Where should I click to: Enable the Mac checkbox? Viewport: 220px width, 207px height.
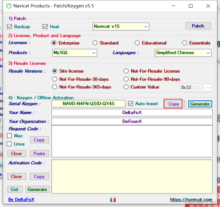[x=9, y=136]
